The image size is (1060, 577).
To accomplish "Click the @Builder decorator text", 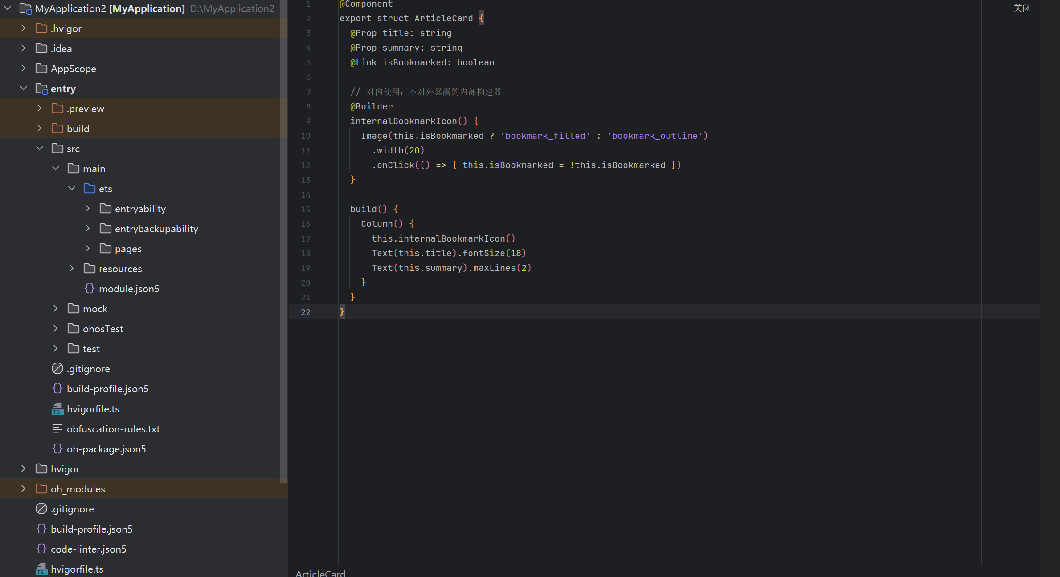I will pos(371,106).
